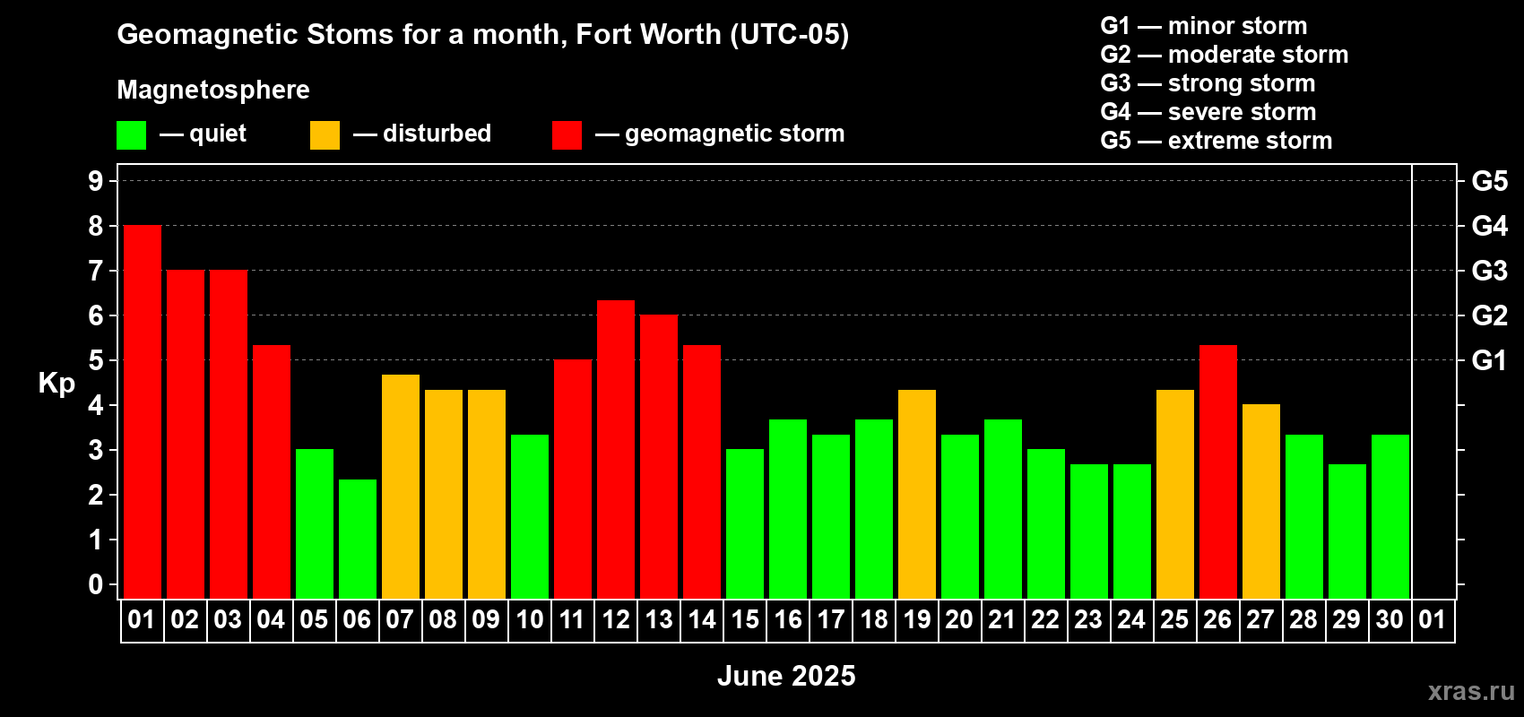Click the 'G5 — extreme storm' legend line
This screenshot has height=717, width=1524.
[1217, 141]
